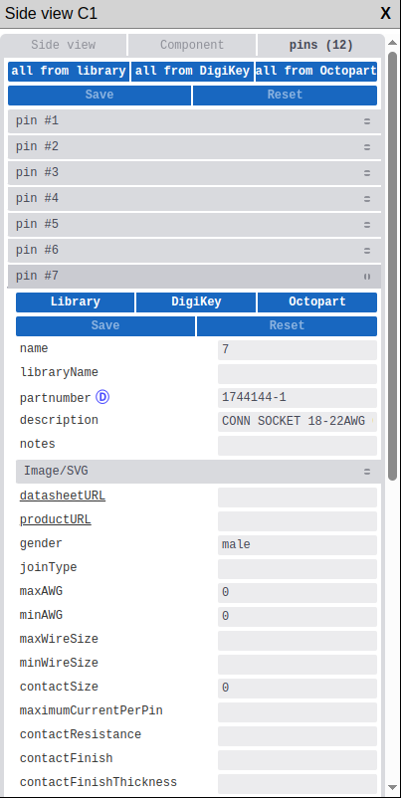
Task: Click the contactFinishThickness input field
Action: tap(298, 784)
